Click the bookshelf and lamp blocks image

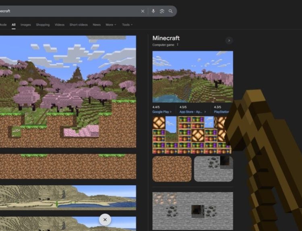click(x=192, y=135)
